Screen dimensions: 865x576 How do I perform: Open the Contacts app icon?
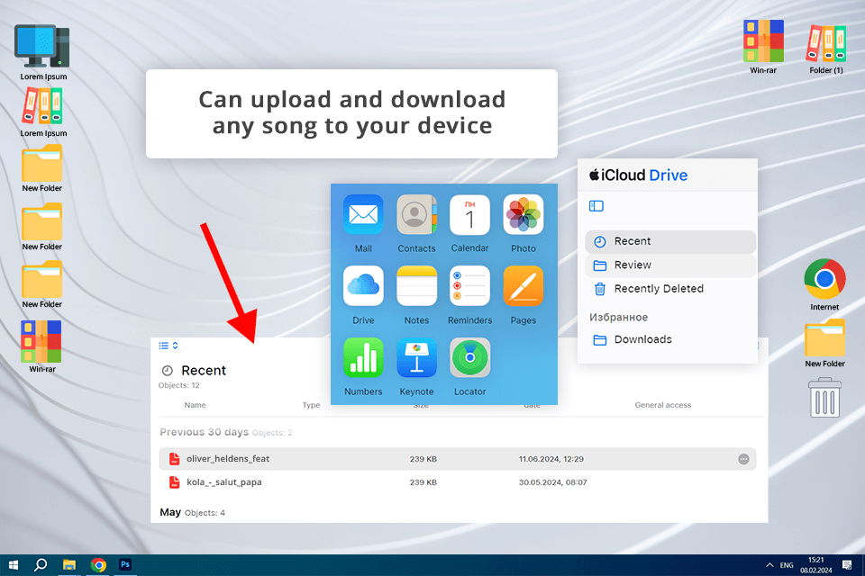[416, 215]
